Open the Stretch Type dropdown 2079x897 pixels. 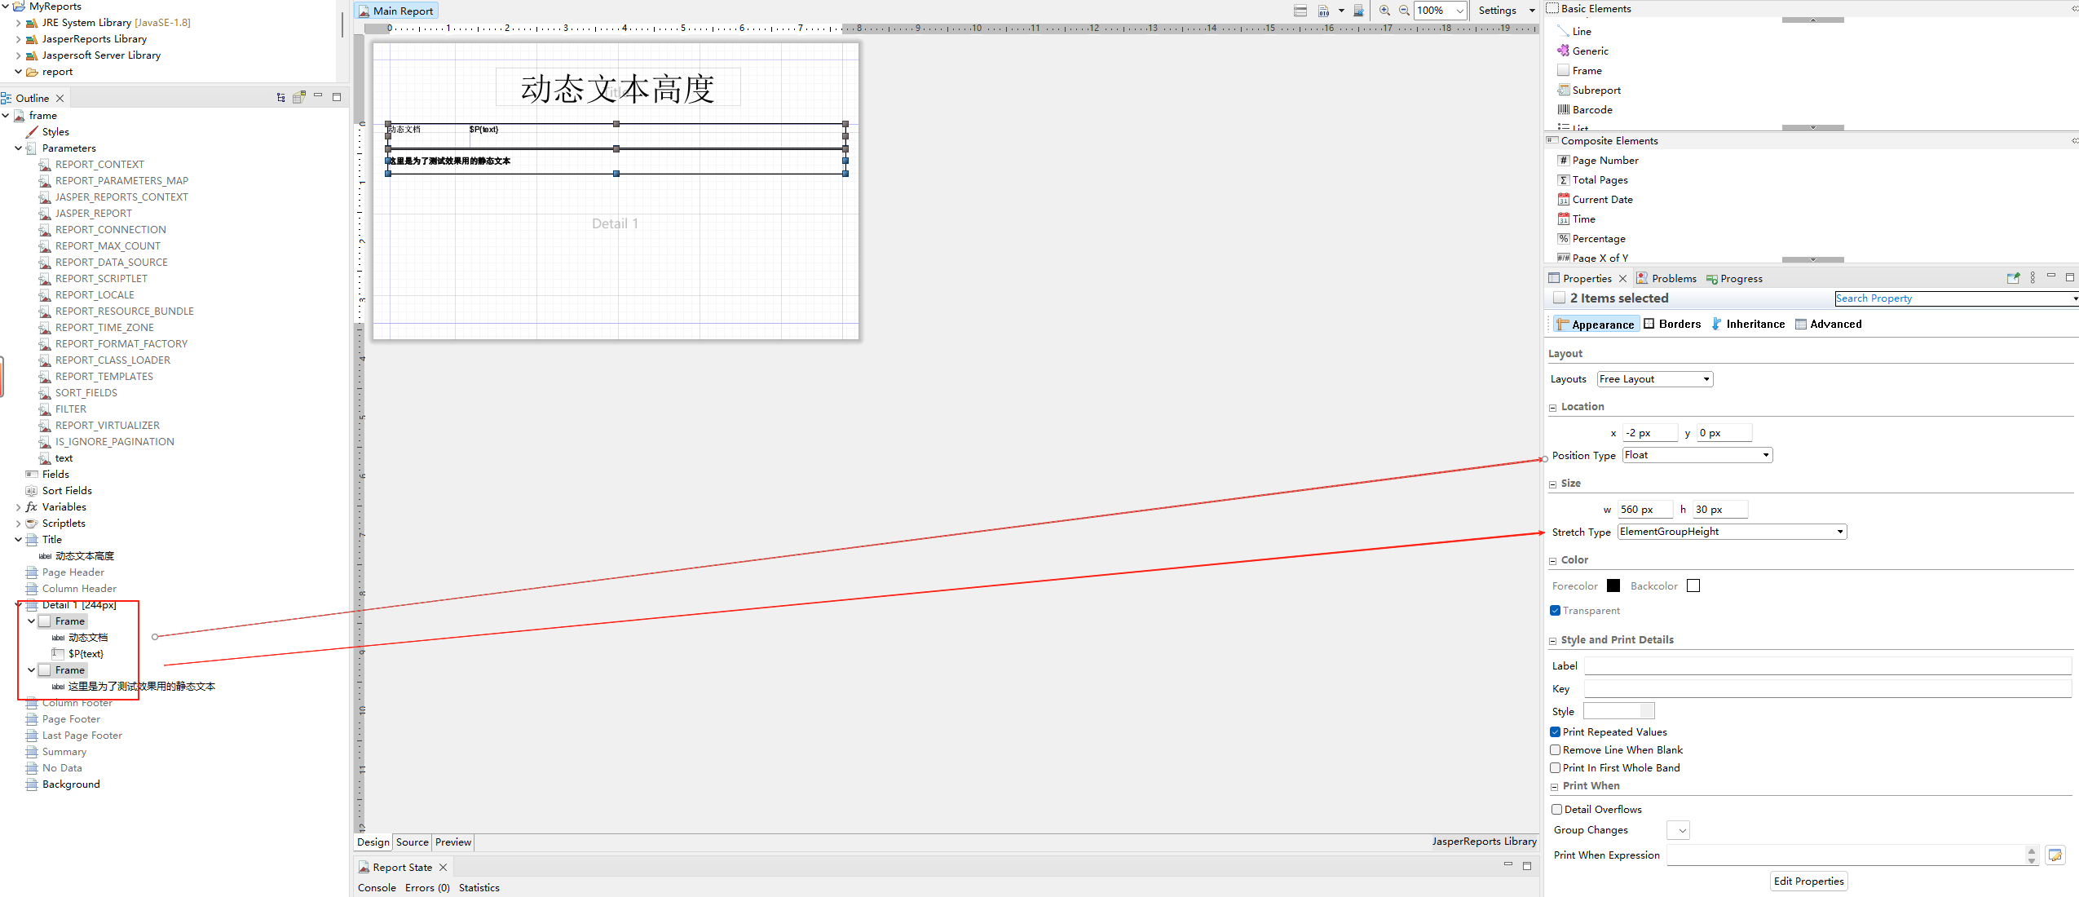pos(1732,532)
